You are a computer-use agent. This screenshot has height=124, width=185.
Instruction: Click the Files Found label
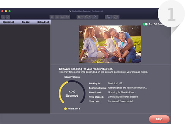95,92
